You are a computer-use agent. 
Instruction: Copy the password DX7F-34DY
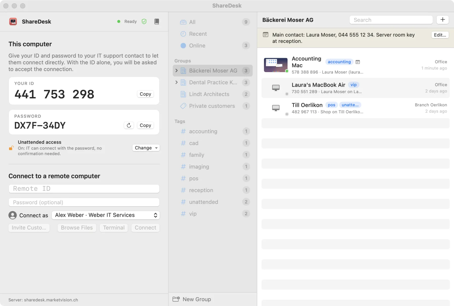point(145,125)
